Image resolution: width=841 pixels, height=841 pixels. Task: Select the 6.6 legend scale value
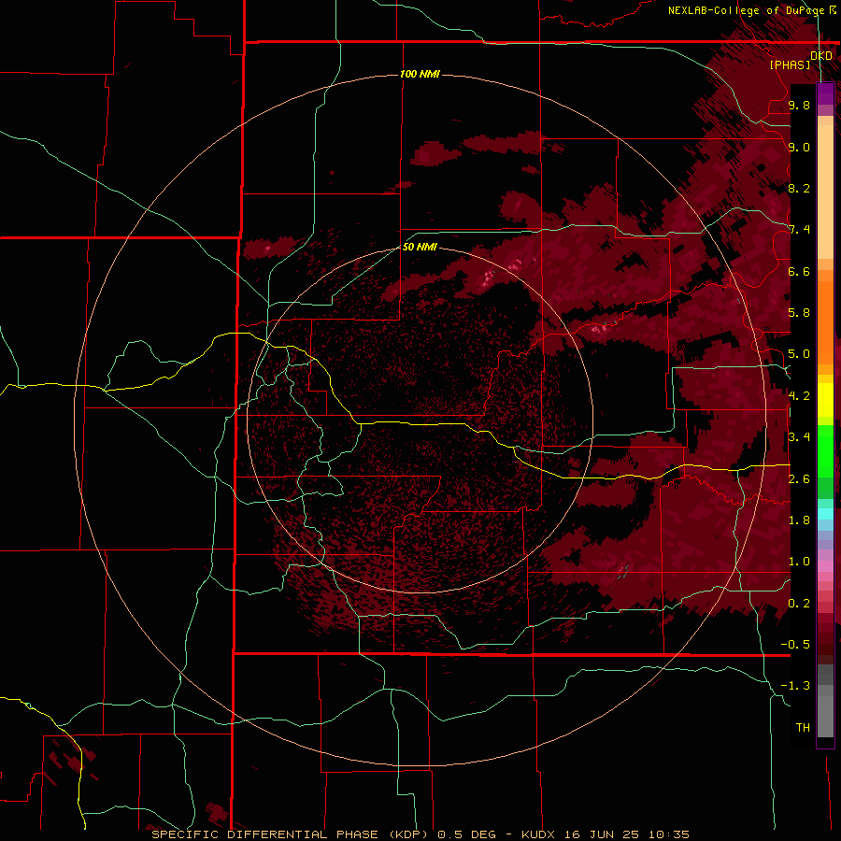pyautogui.click(x=799, y=271)
